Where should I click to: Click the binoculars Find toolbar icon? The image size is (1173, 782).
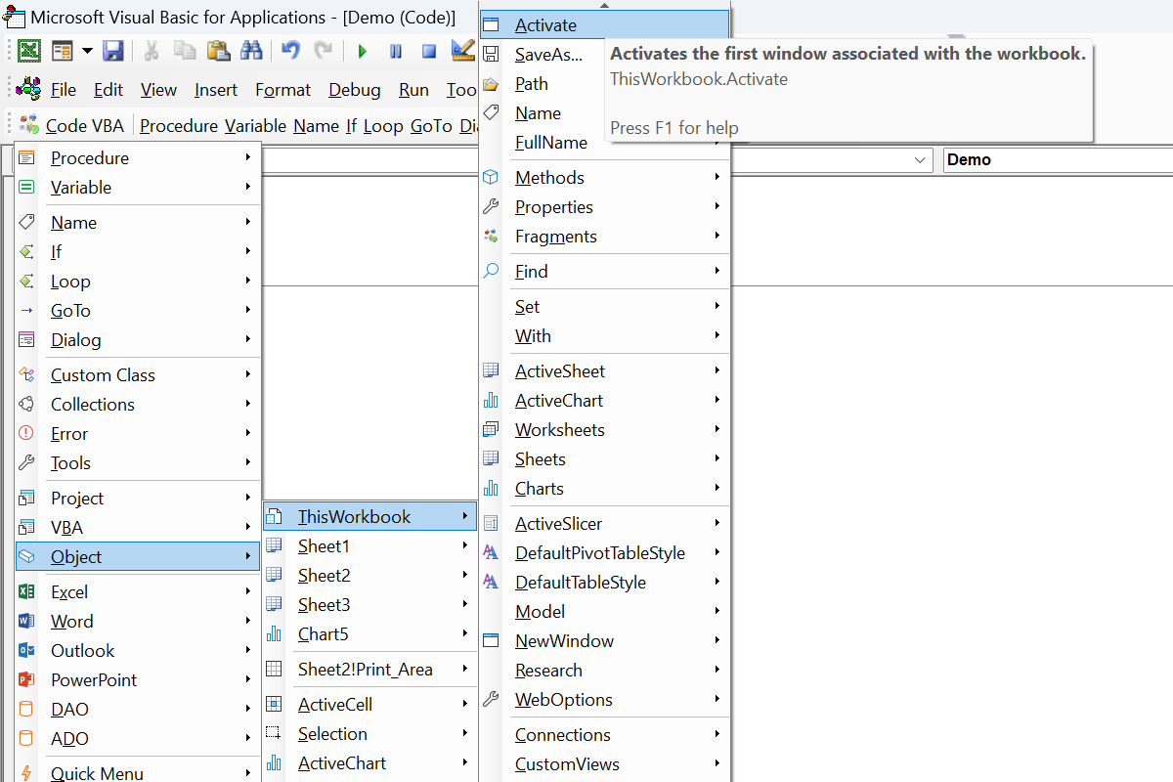click(251, 51)
